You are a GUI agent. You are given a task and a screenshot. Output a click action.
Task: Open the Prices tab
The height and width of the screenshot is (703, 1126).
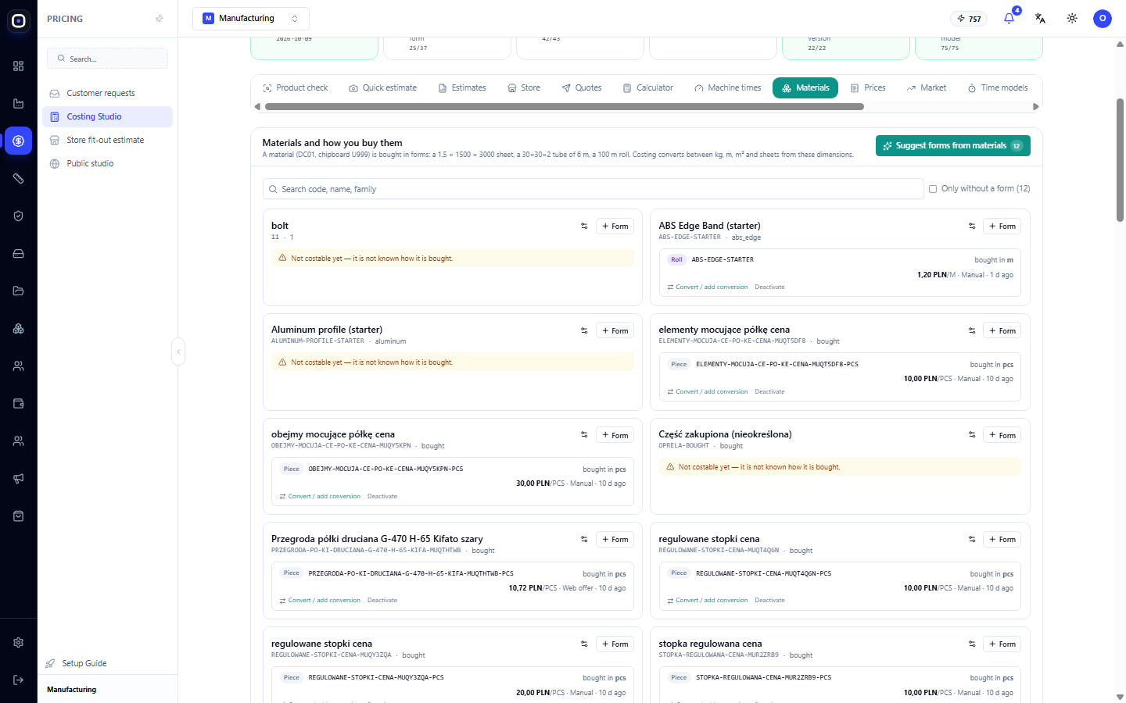[868, 88]
